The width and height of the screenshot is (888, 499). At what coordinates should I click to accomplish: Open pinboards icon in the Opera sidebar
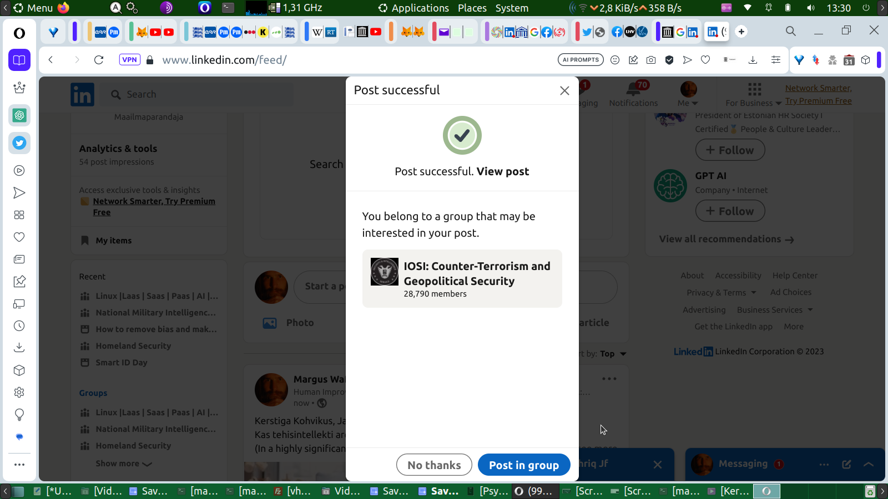[x=19, y=282]
